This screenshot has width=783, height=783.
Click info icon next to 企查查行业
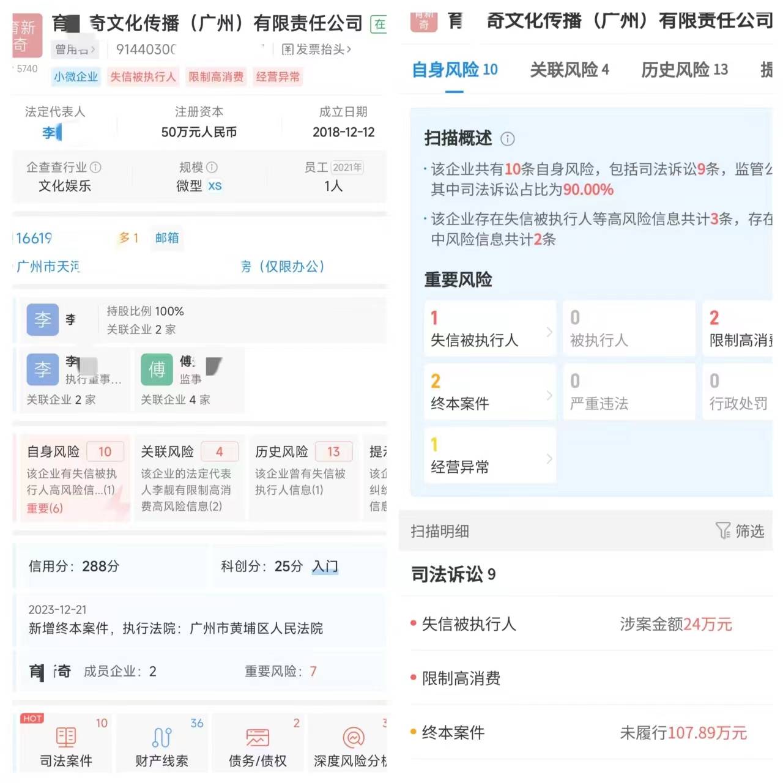[x=96, y=167]
